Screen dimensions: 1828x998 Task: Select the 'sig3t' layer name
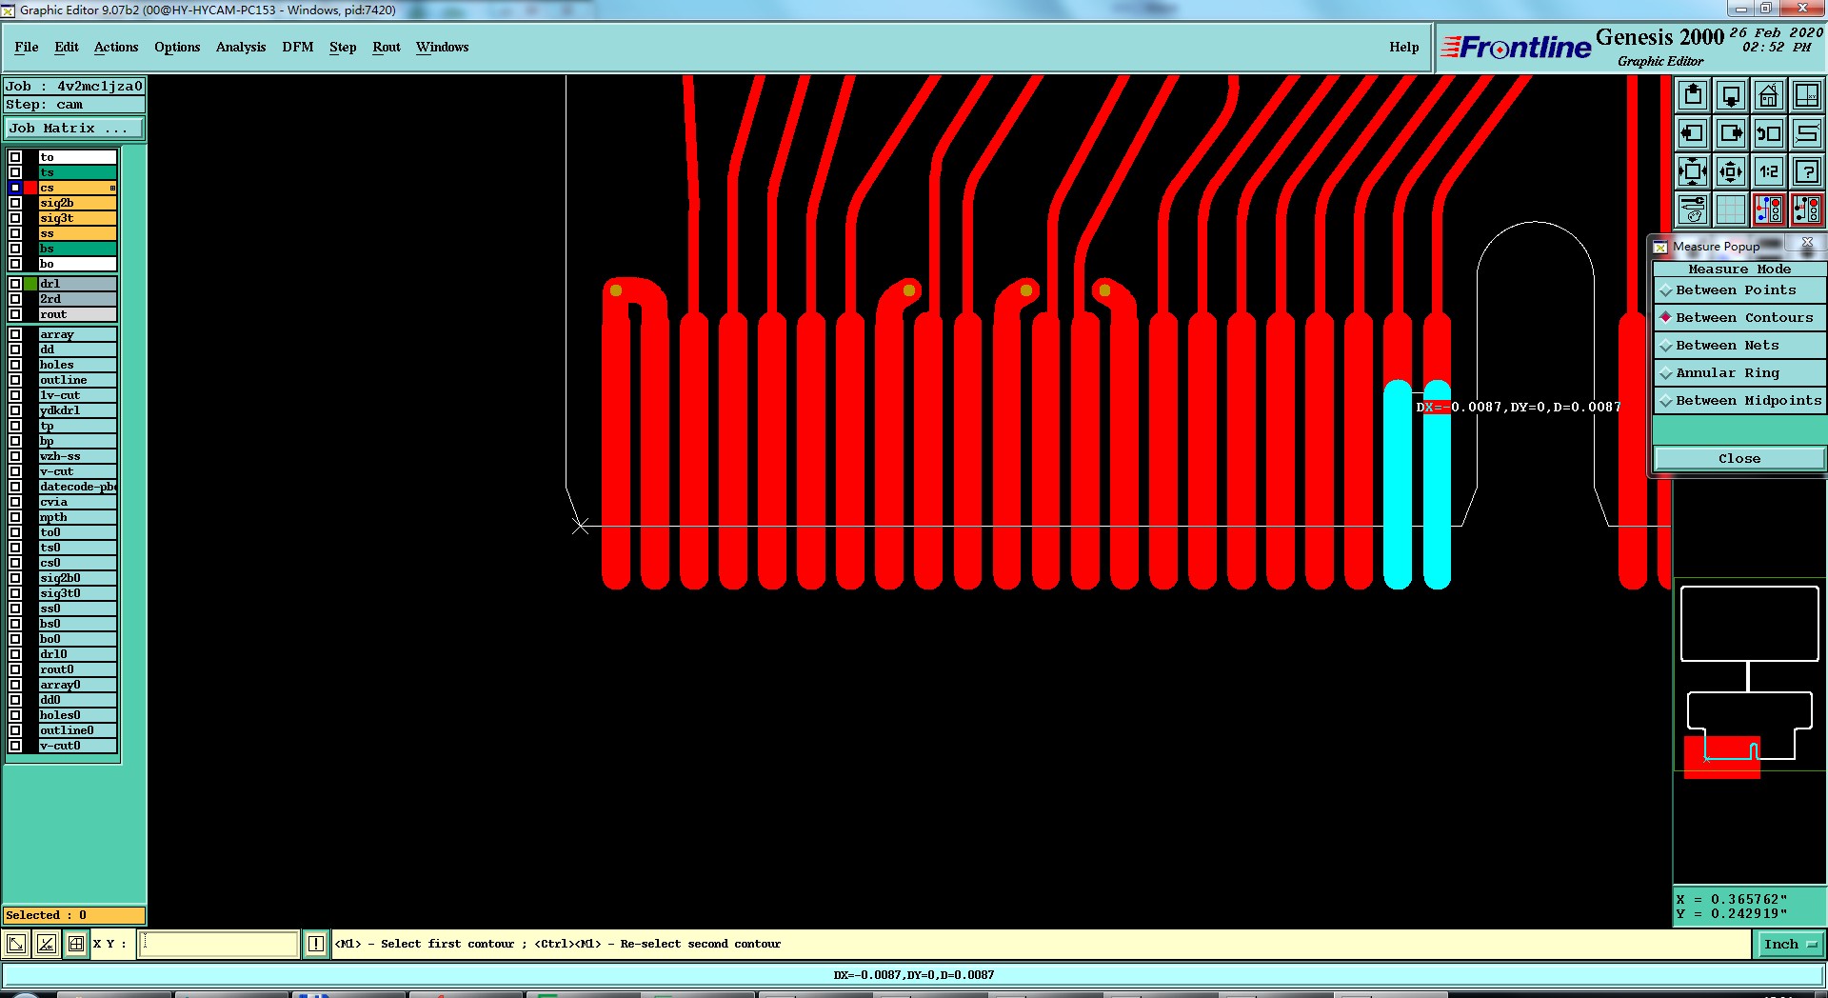pyautogui.click(x=77, y=218)
